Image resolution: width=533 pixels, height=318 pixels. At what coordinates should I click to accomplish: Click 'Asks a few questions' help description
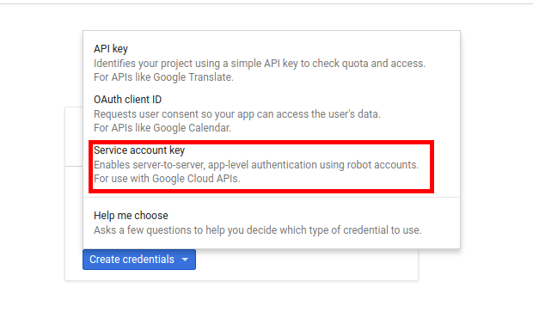[258, 230]
